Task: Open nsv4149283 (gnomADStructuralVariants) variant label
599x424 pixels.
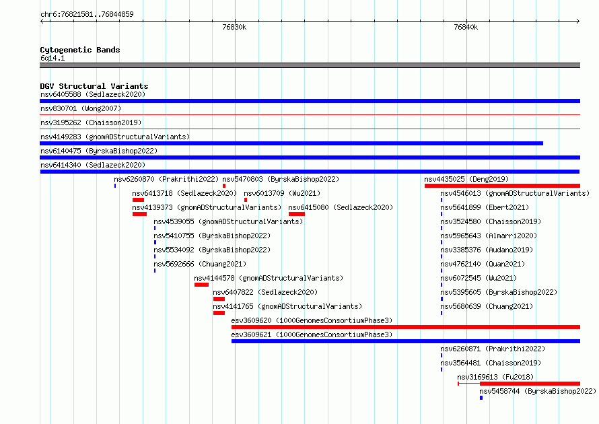Action: point(115,137)
